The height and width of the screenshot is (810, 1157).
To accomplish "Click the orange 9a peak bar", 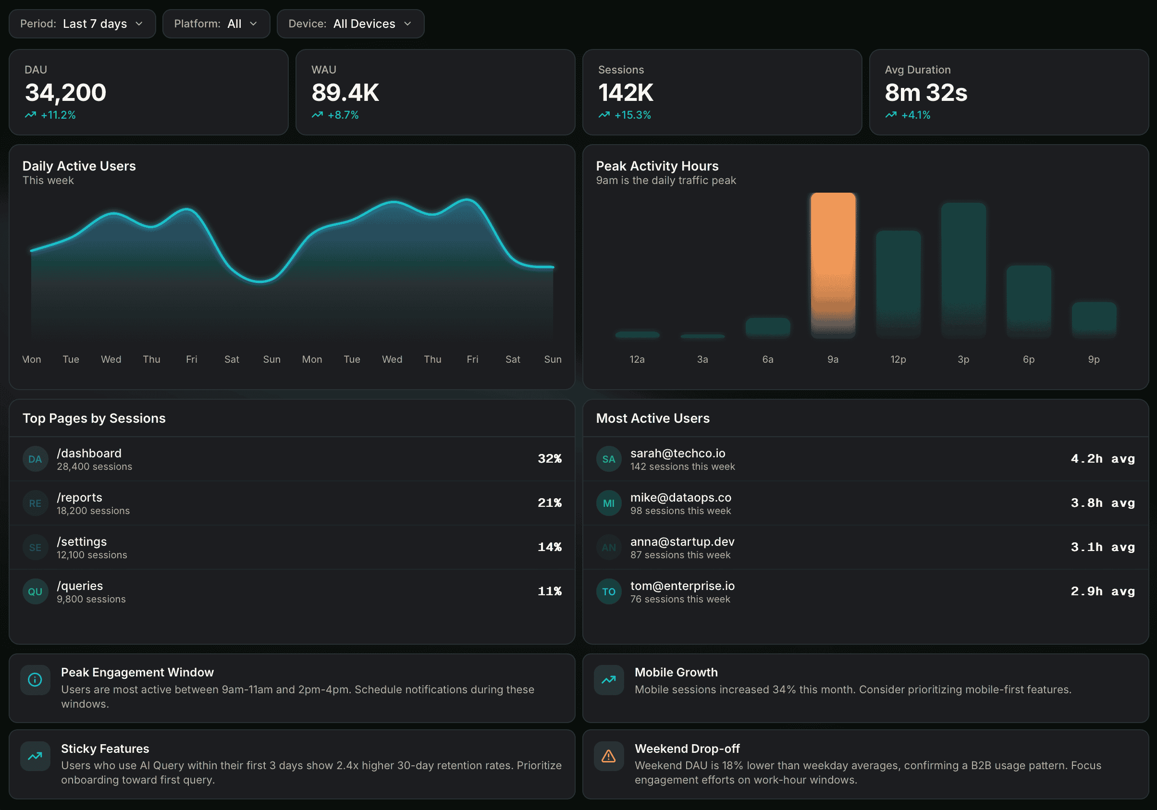I will (833, 264).
